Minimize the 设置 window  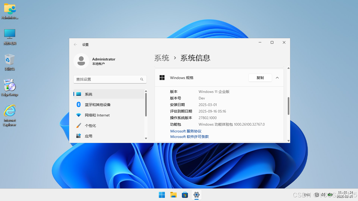pyautogui.click(x=260, y=42)
